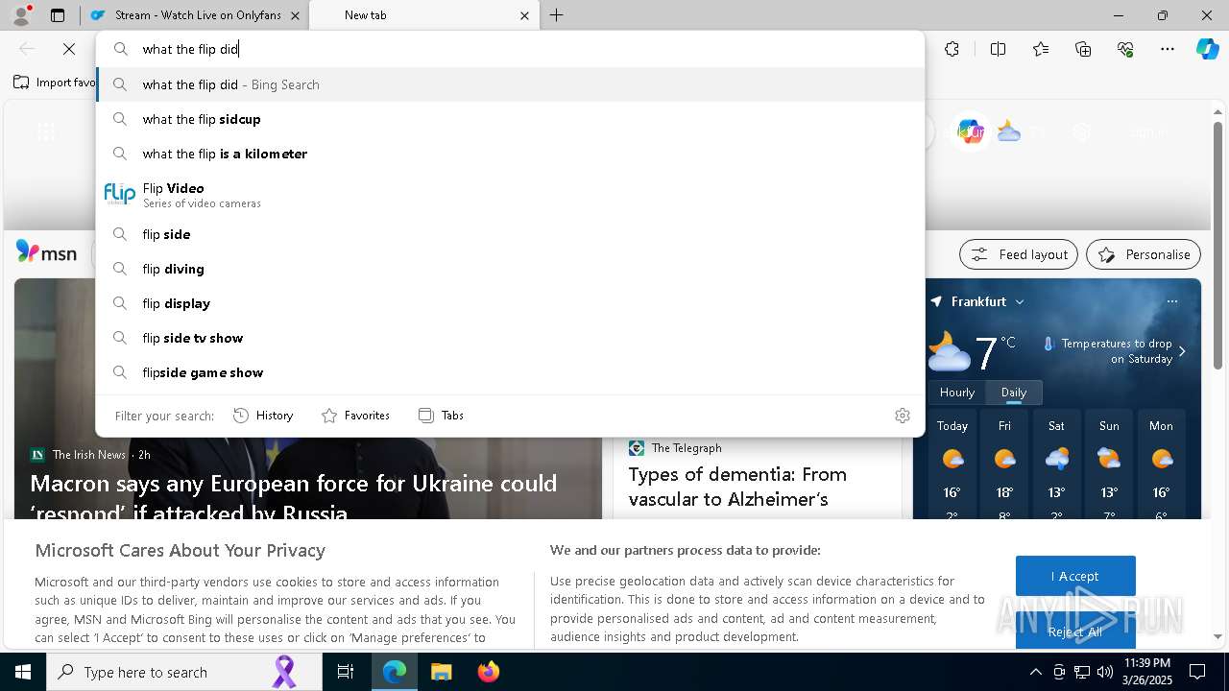1229x691 pixels.
Task: Open Task View on taskbar
Action: pos(346,672)
